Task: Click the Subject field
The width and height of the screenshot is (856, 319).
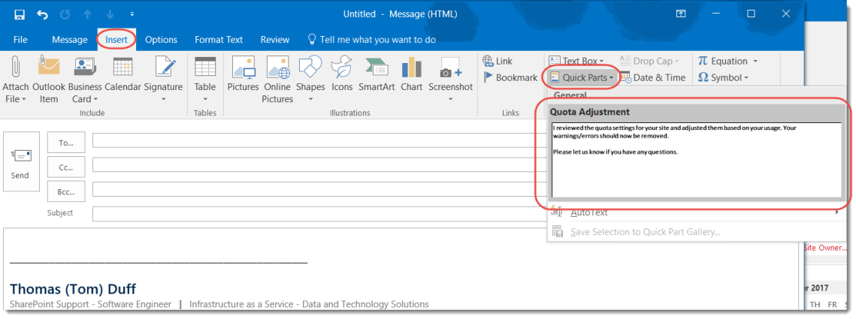Action: pyautogui.click(x=320, y=214)
